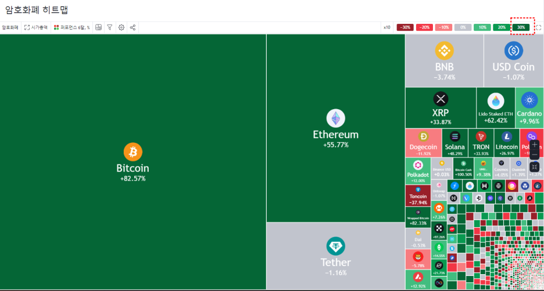Open the 퍼포먼스 6달, % color-by dropdown
Viewport: 544px width, 291px height.
click(x=72, y=27)
